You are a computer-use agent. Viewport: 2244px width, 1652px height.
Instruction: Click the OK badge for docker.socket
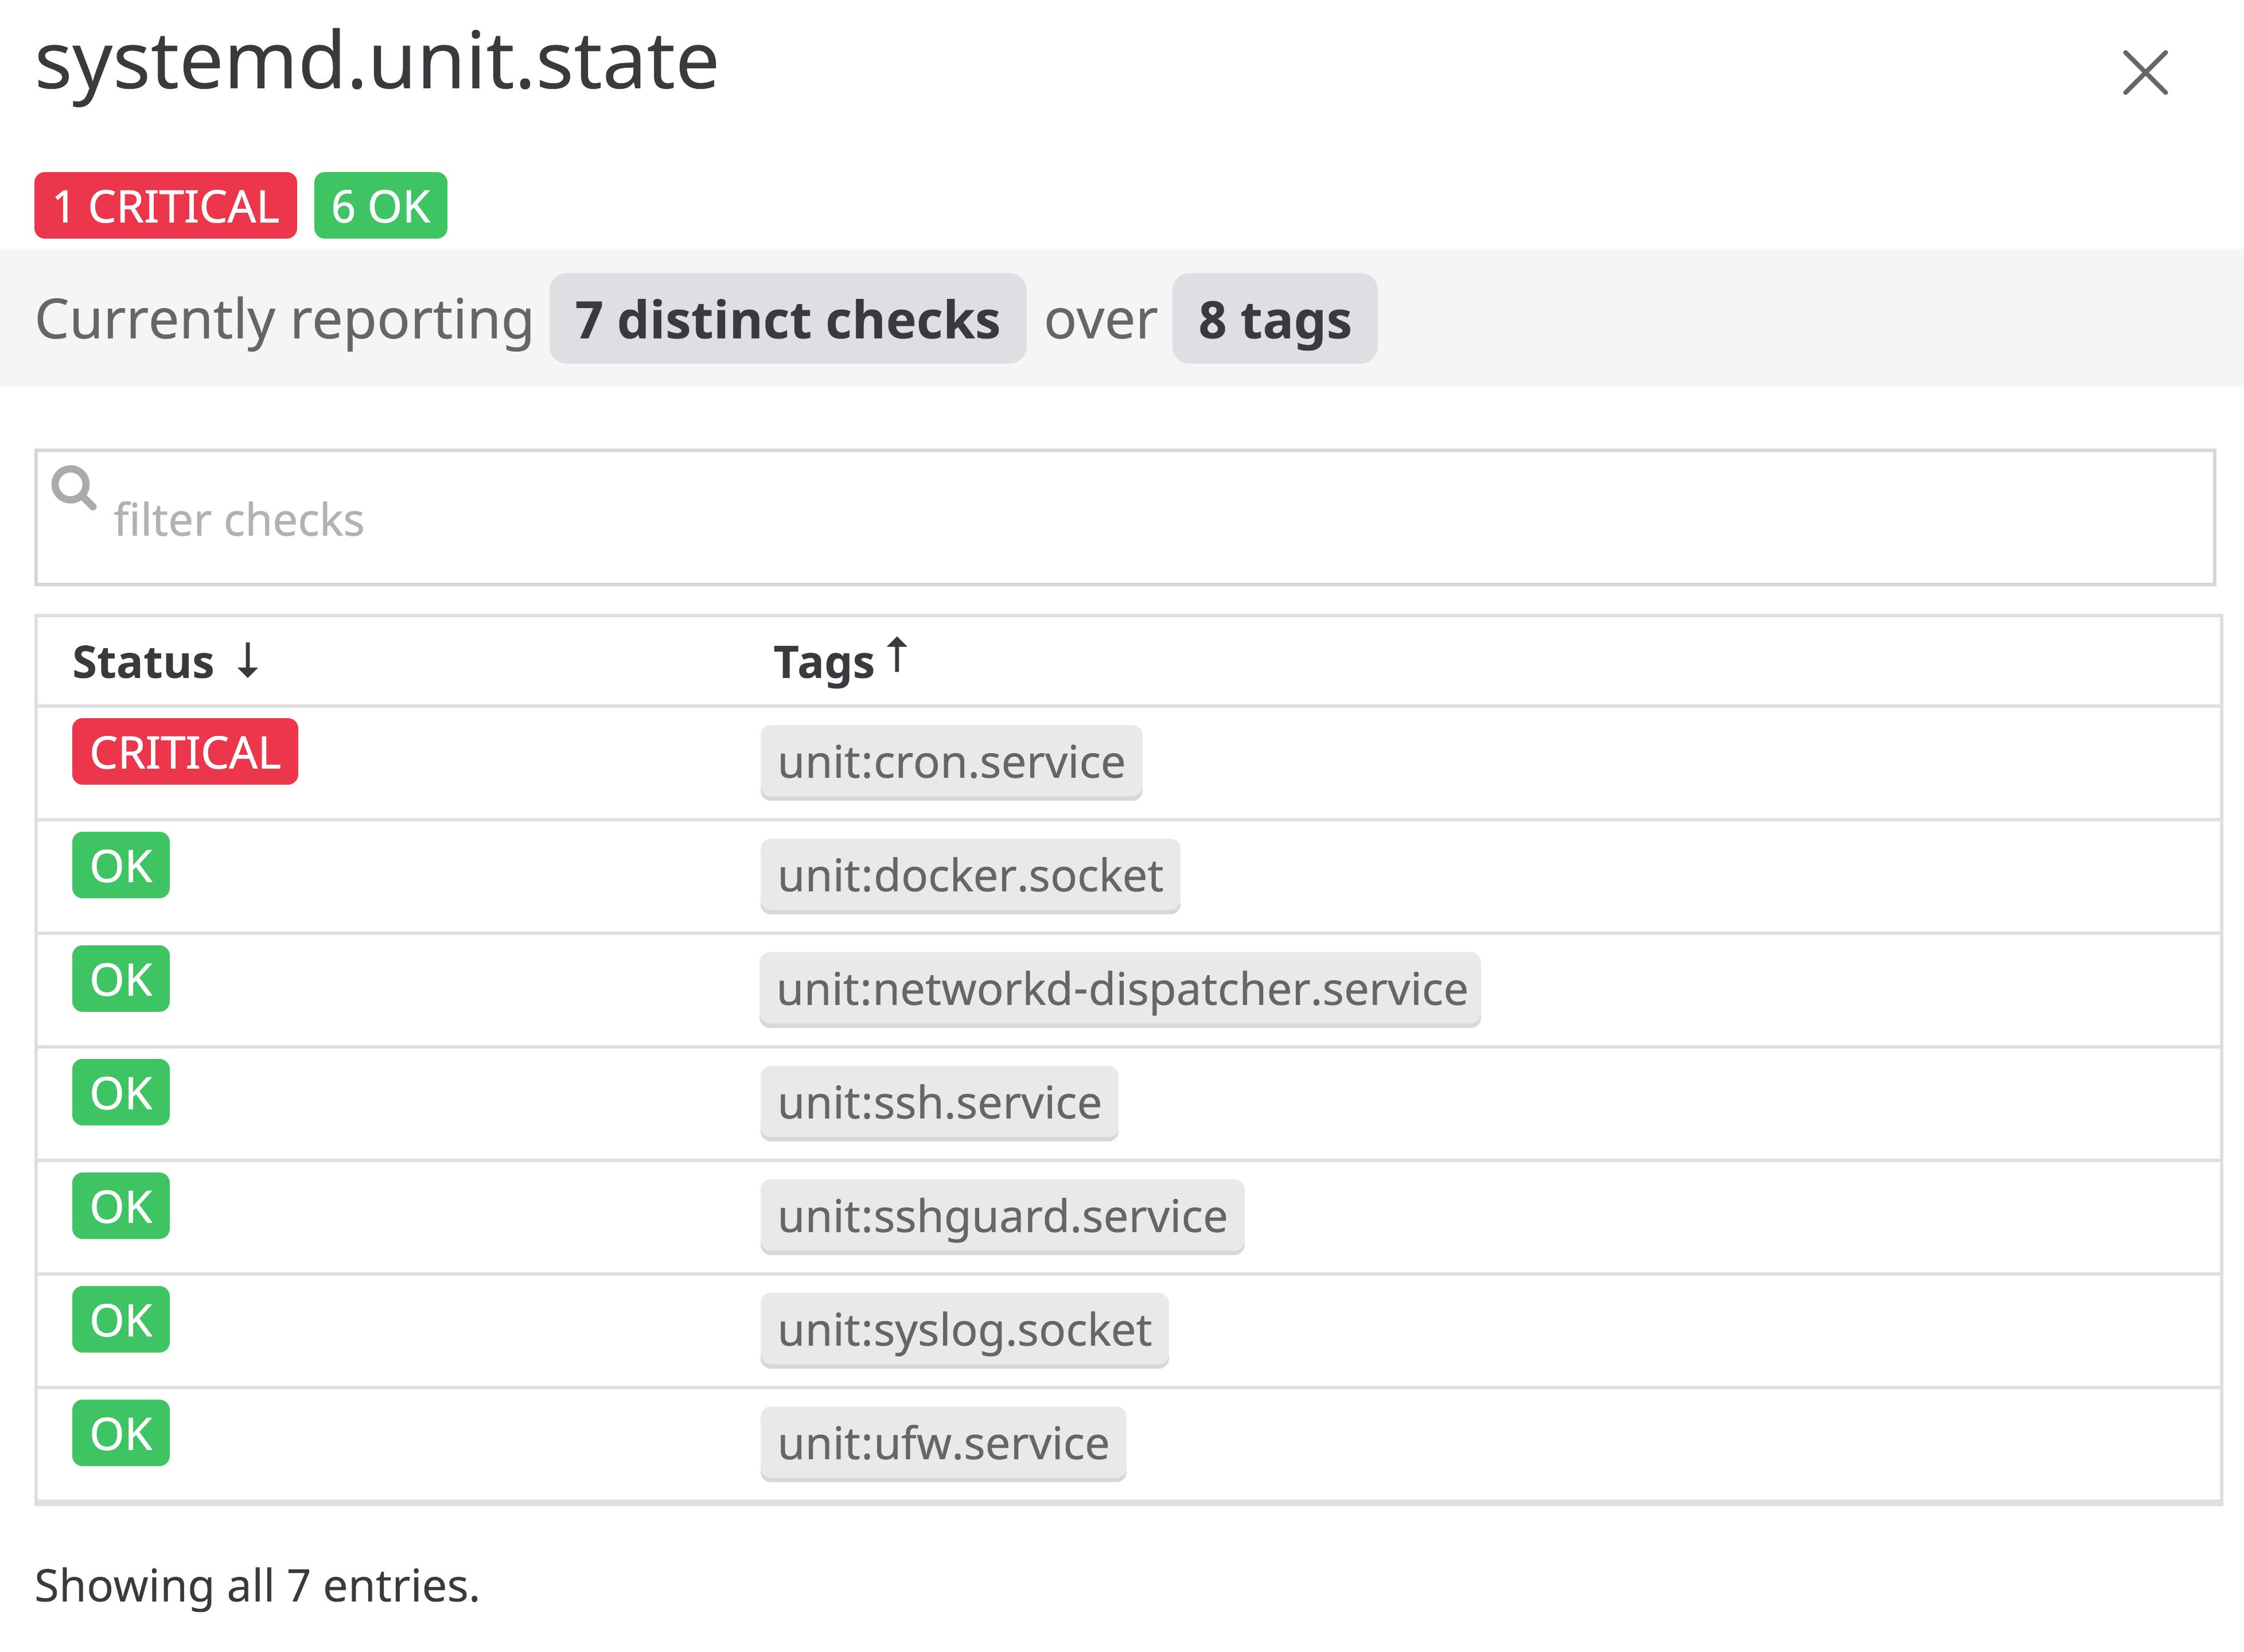121,865
